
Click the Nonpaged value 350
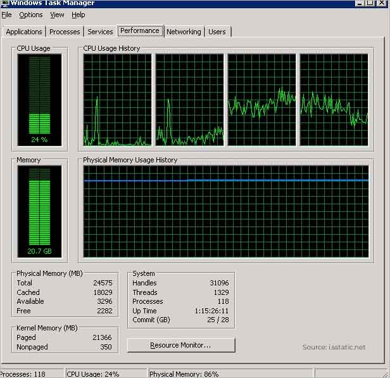click(106, 347)
